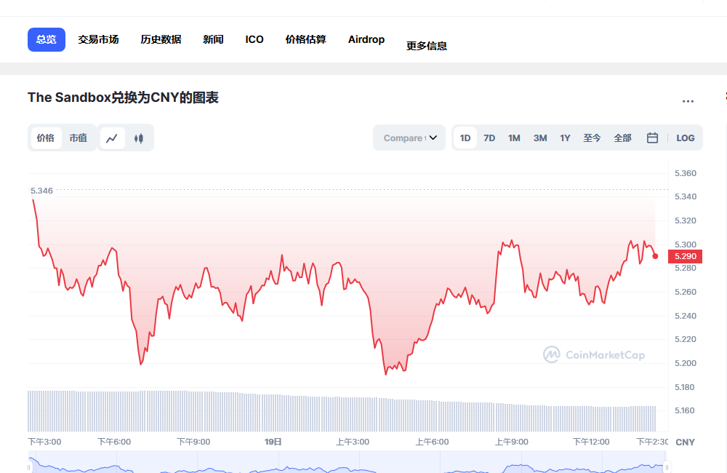The image size is (727, 473).
Task: Select the 1D time range
Action: pyautogui.click(x=465, y=138)
